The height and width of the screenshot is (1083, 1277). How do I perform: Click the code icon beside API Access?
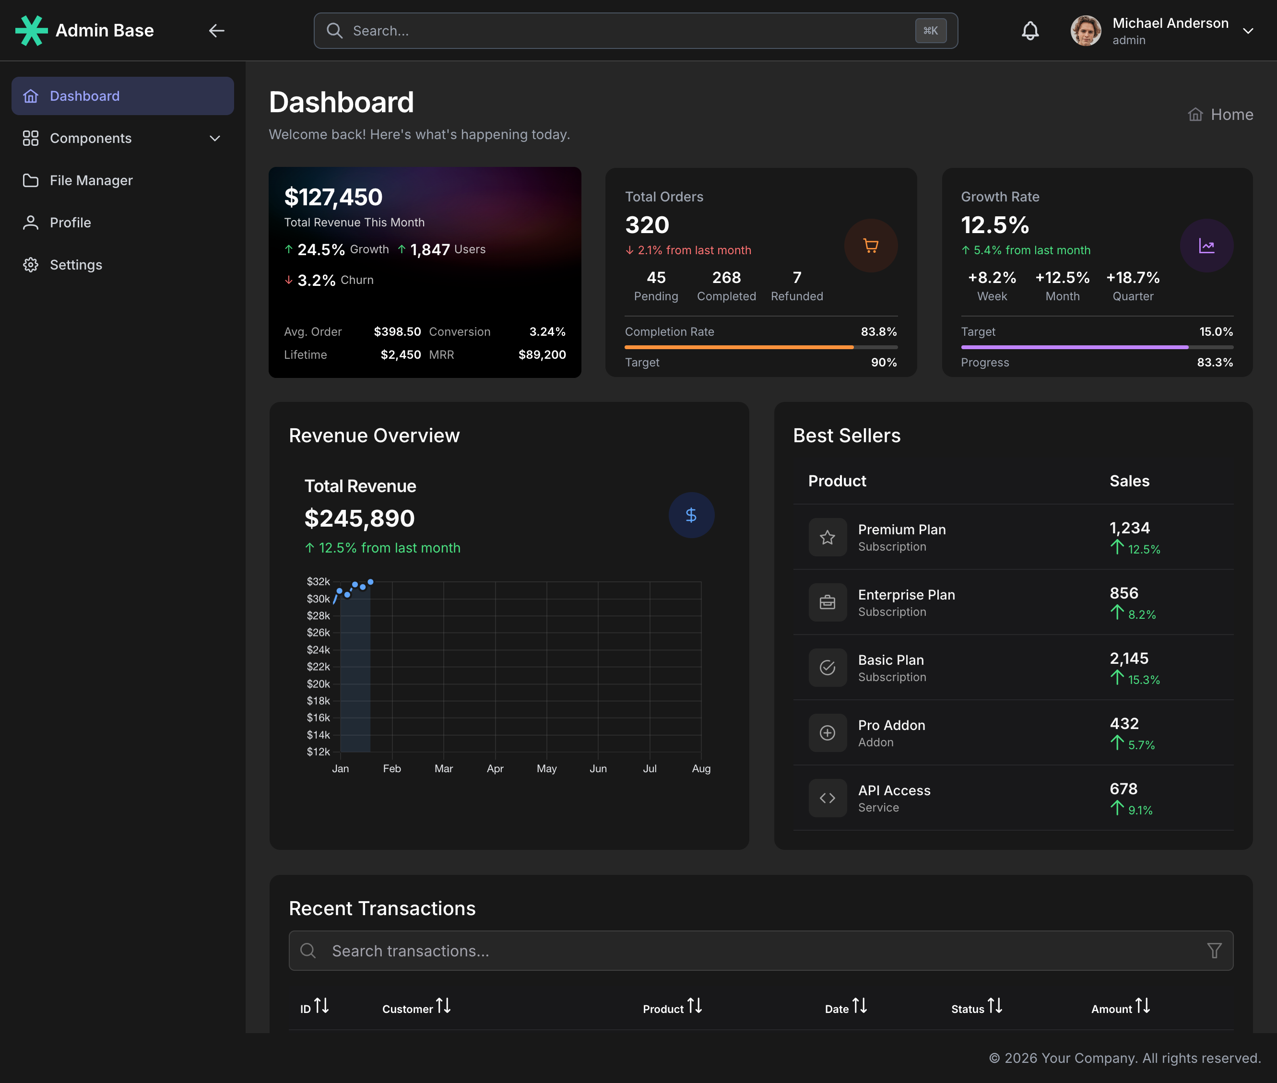[828, 798]
